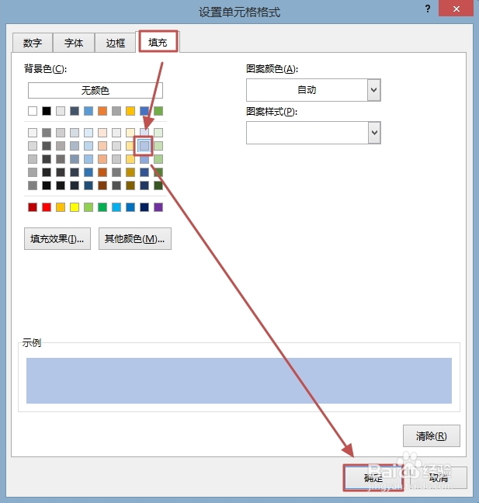This screenshot has height=503, width=479.
Task: Pick medium gray swatch in top theme row
Action: tap(116, 111)
